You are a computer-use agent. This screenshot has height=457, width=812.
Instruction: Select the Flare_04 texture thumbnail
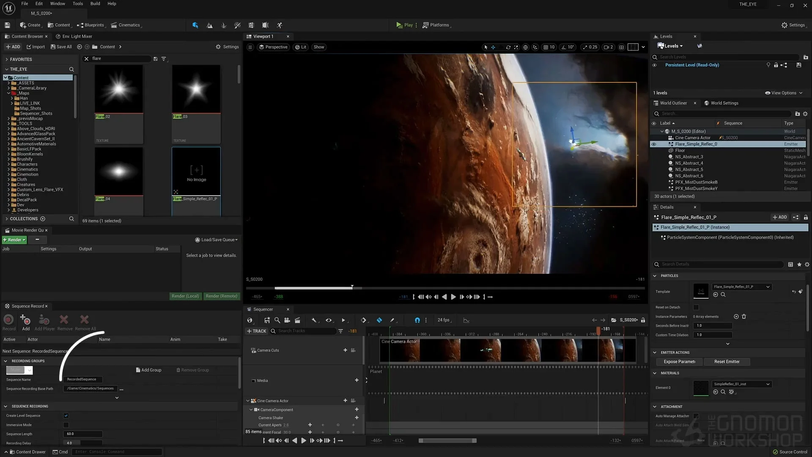pyautogui.click(x=119, y=172)
